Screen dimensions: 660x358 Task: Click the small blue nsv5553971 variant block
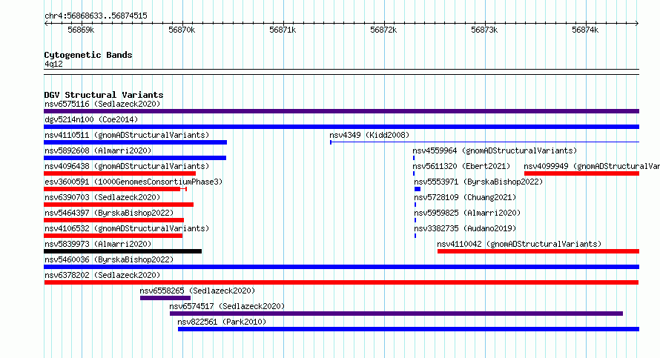418,189
